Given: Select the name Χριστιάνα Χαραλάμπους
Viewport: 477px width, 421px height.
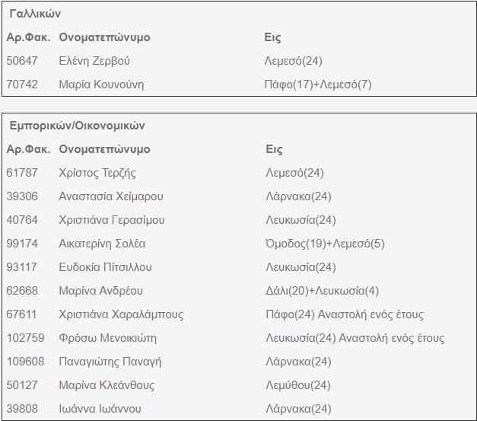Looking at the screenshot, I should (x=121, y=314).
